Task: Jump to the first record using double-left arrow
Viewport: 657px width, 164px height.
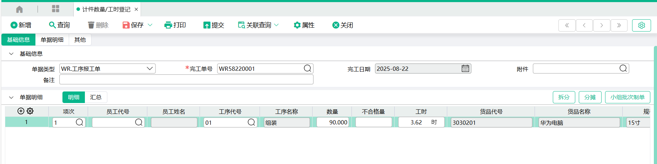Action: [x=567, y=25]
